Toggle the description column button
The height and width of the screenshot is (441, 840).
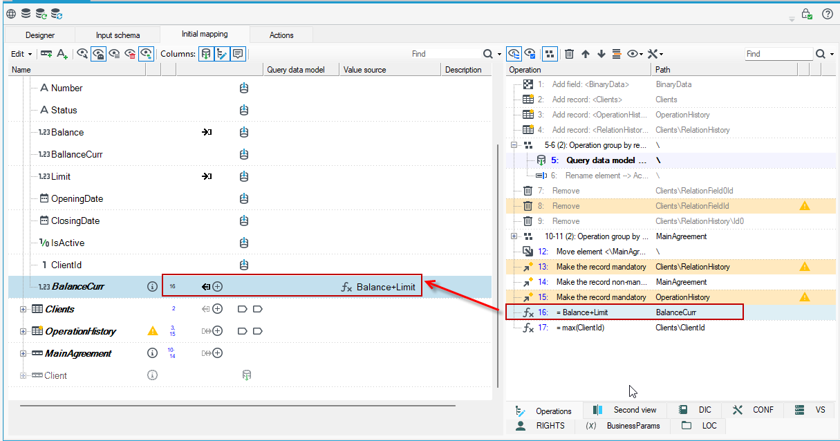(238, 53)
